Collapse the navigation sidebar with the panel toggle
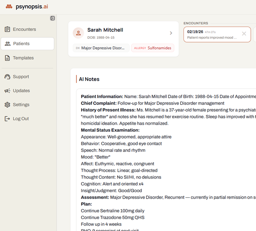256x231 pixels. [x=52, y=18]
